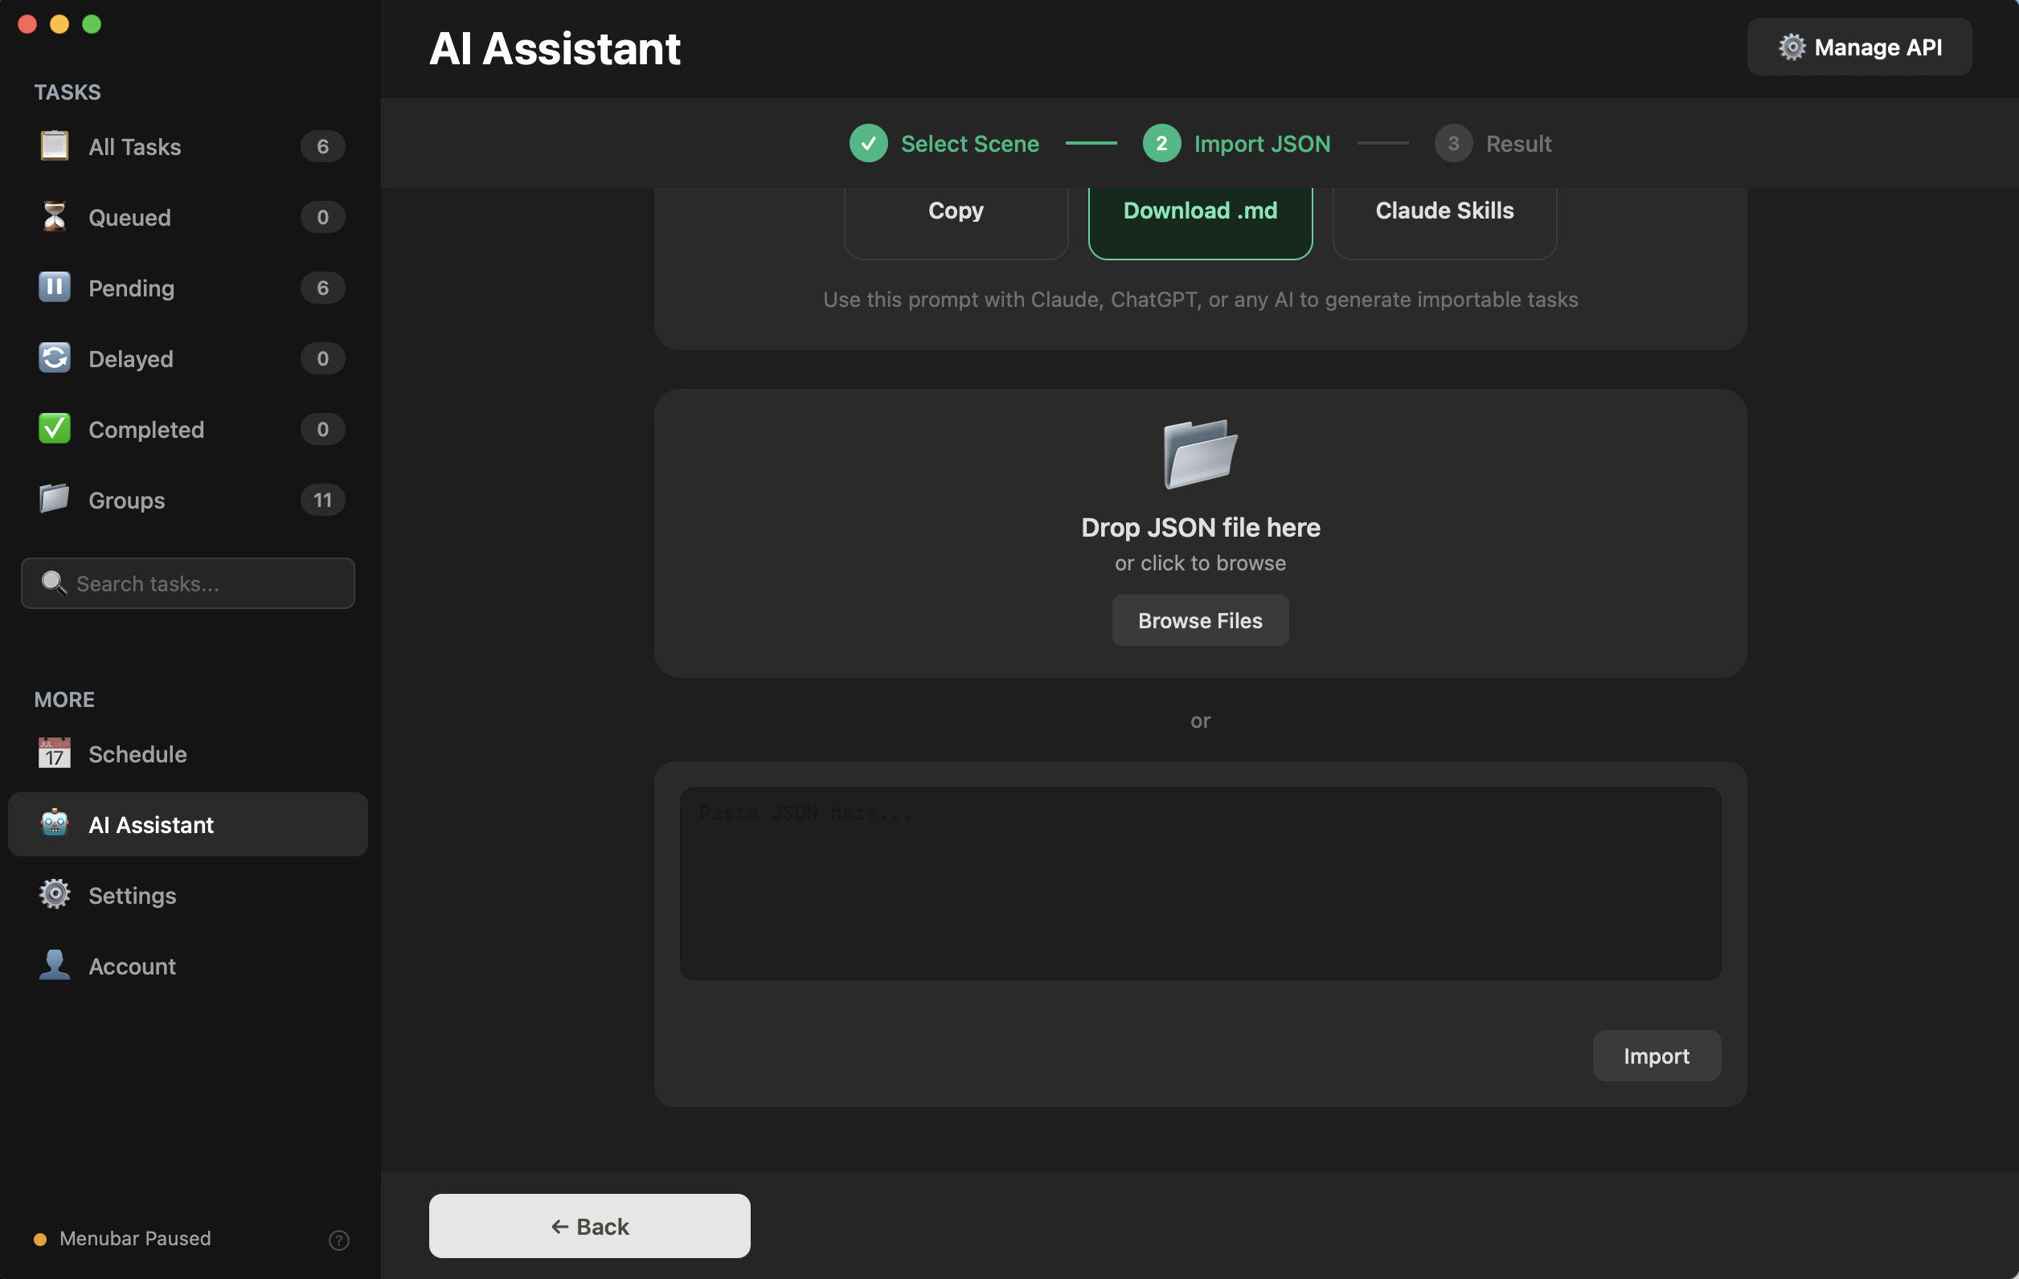The height and width of the screenshot is (1279, 2019).
Task: Open Groups via the folder icon
Action: (53, 500)
